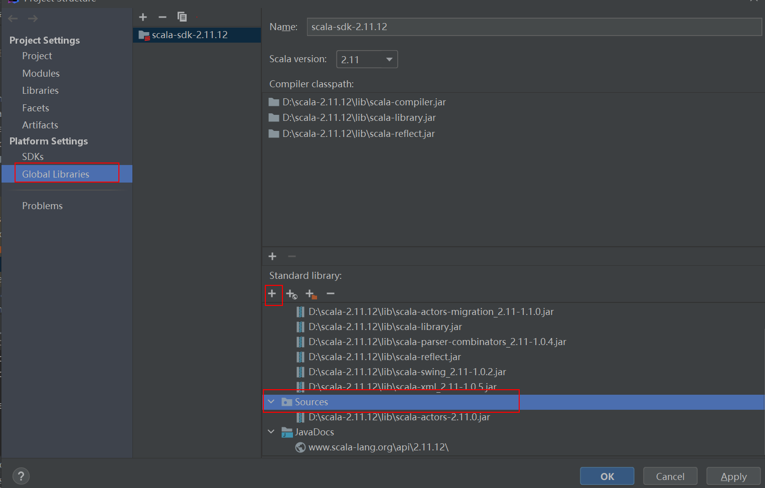Image resolution: width=765 pixels, height=488 pixels.
Task: Collapse the Sources section
Action: (x=271, y=401)
